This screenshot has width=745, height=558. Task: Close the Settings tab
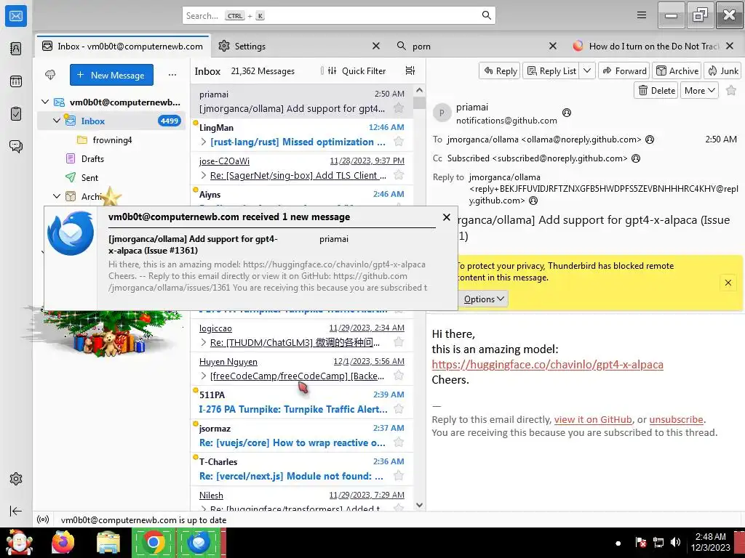pyautogui.click(x=376, y=46)
